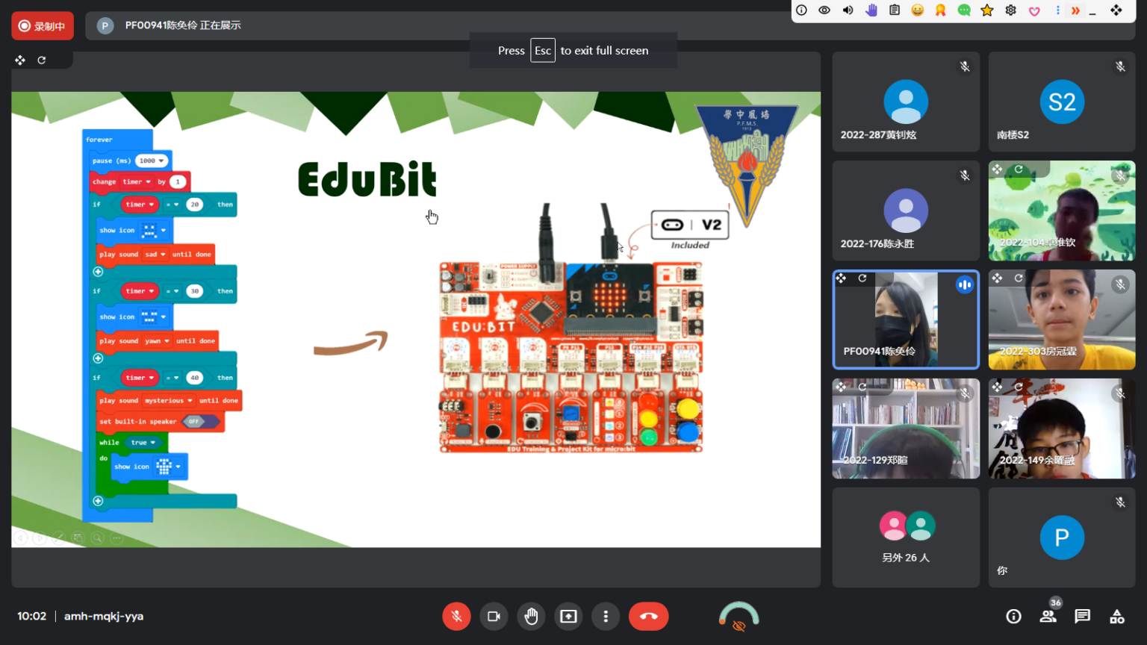Image resolution: width=1147 pixels, height=645 pixels.
Task: Click the eye icon in extension toolbar
Action: [824, 10]
